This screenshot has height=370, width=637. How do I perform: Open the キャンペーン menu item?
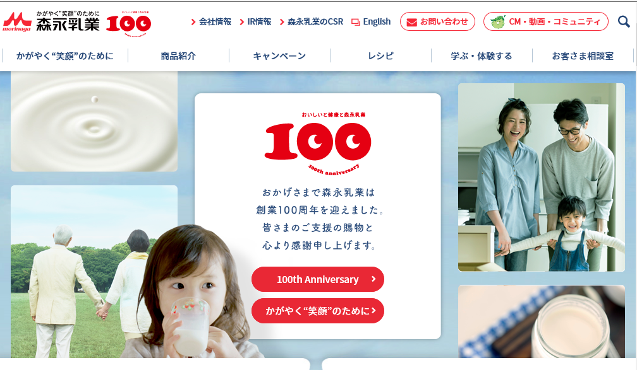click(279, 56)
